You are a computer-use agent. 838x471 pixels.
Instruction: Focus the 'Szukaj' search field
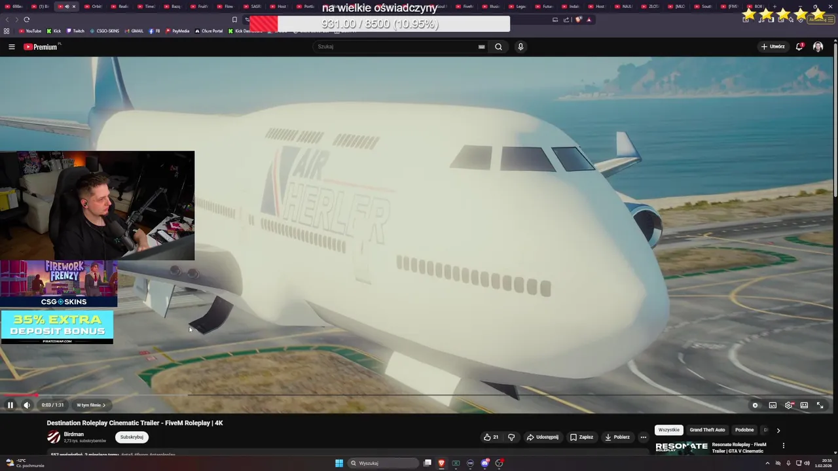tap(396, 46)
